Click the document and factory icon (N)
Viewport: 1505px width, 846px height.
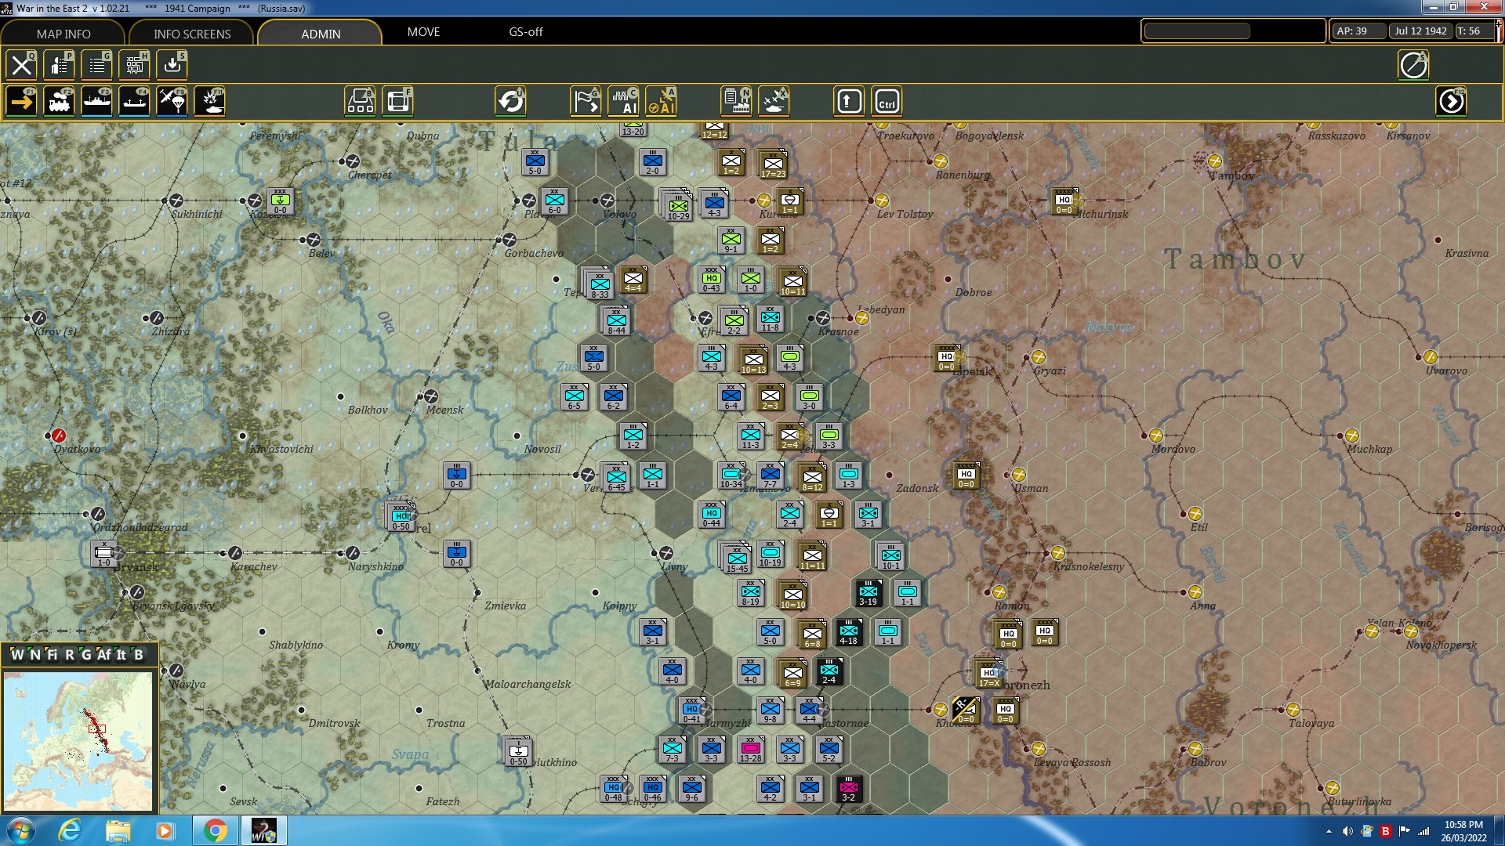point(736,102)
